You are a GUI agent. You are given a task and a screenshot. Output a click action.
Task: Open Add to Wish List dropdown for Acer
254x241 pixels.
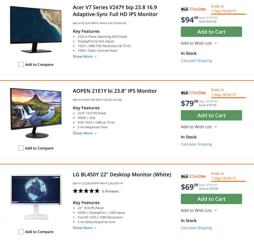pos(199,43)
